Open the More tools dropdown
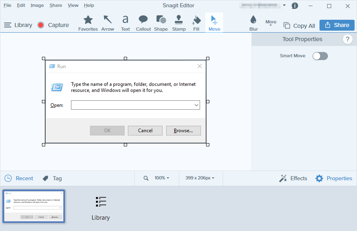The image size is (357, 231). 271,23
